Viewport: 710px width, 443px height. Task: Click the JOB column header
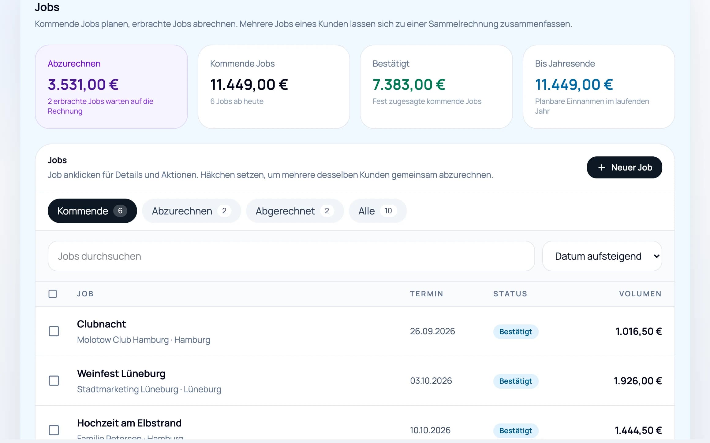pos(85,294)
